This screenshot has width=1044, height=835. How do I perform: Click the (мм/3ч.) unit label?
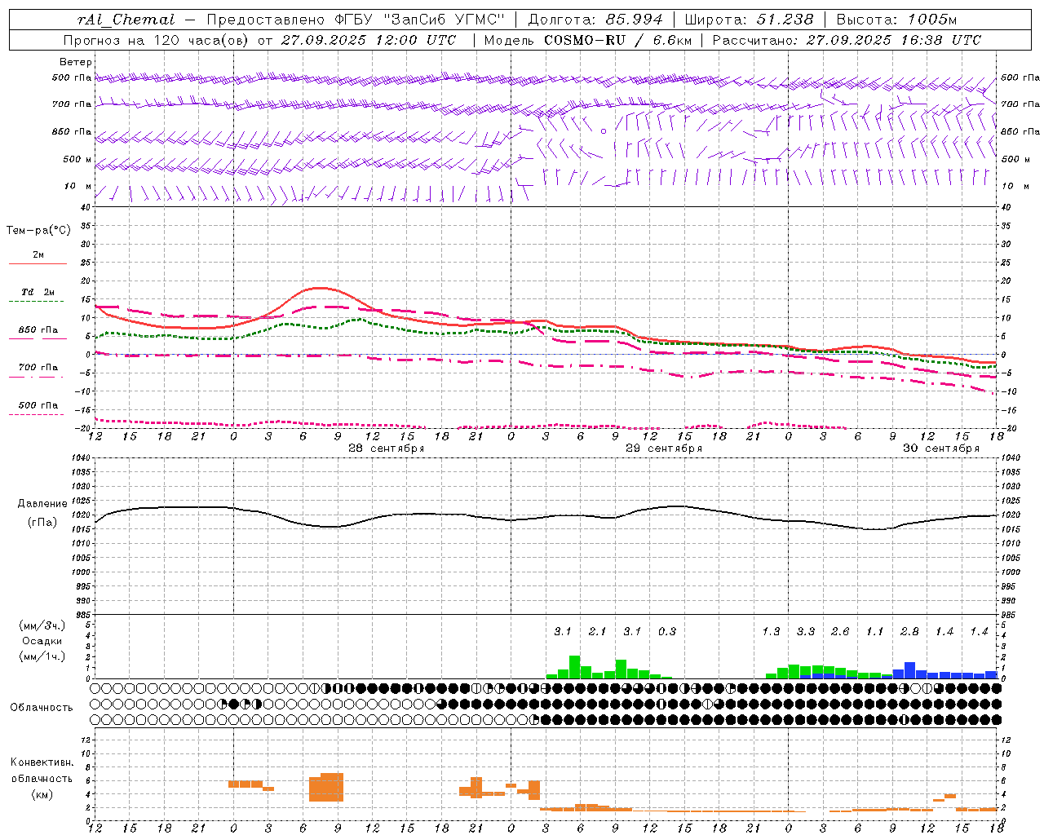42,625
